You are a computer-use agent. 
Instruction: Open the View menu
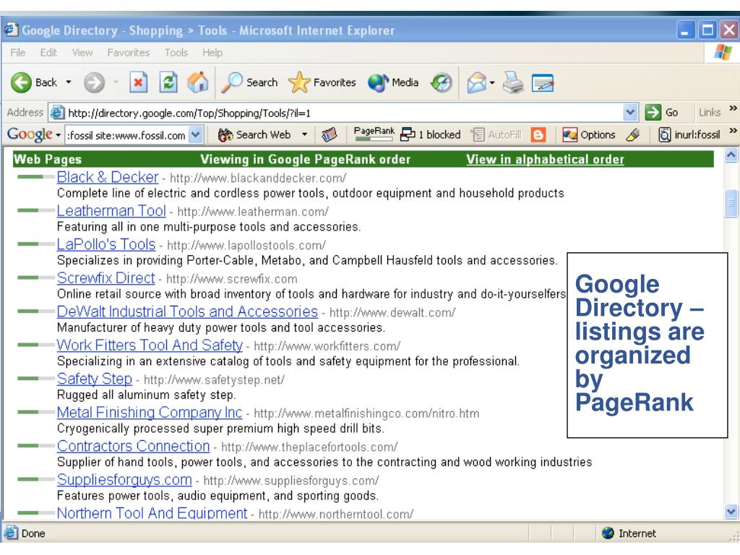(x=82, y=52)
